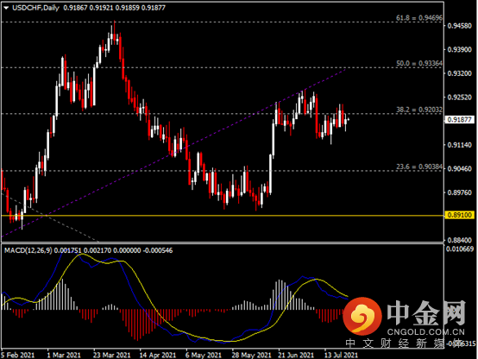
Task: Select the 23.6 = 0.90384 Fibonacci level
Action: [x=419, y=167]
